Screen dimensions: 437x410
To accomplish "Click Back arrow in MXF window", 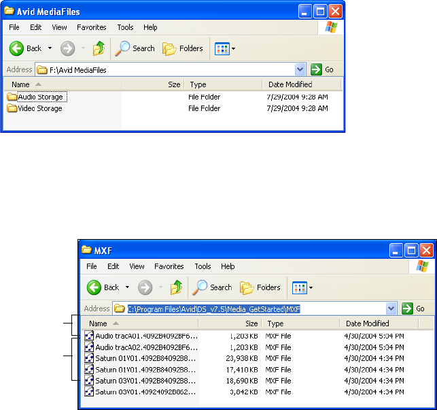I will pos(94,287).
